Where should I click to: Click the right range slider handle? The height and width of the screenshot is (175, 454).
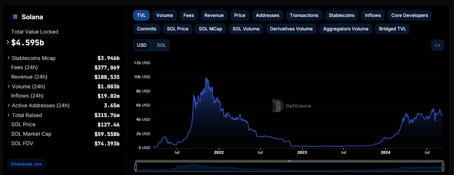click(443, 167)
